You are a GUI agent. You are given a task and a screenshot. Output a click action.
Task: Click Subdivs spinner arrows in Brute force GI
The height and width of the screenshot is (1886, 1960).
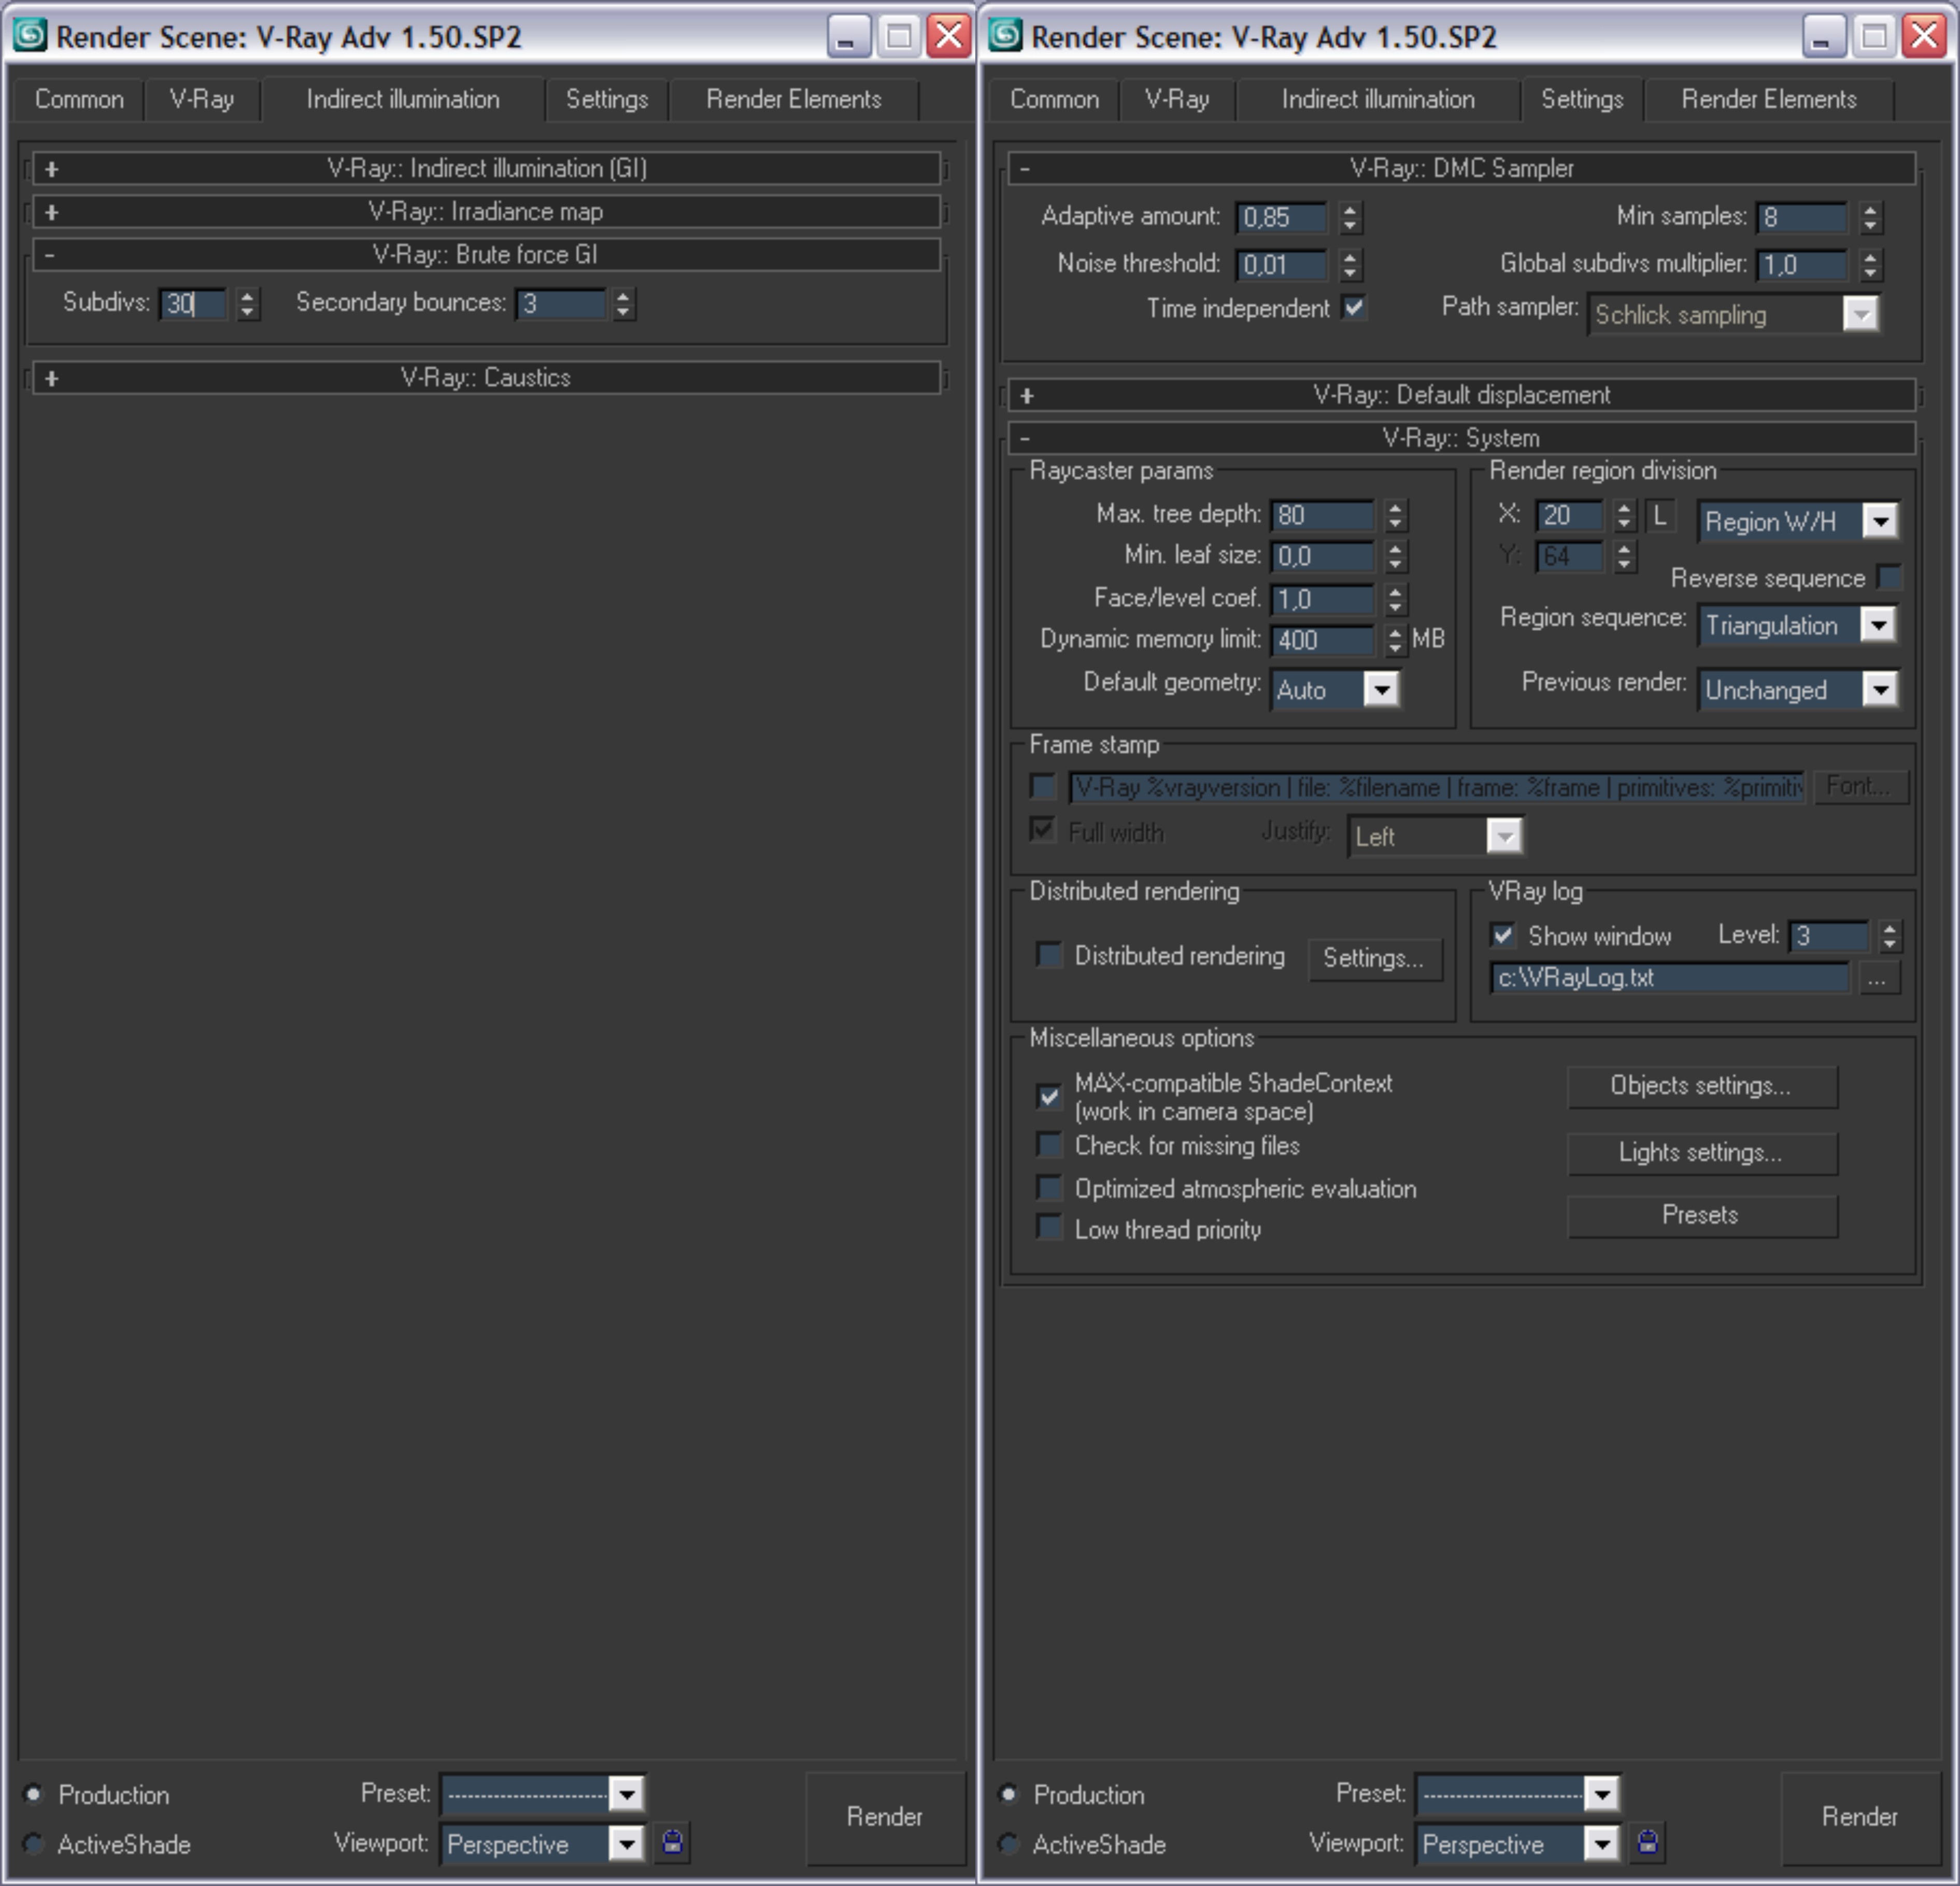247,304
